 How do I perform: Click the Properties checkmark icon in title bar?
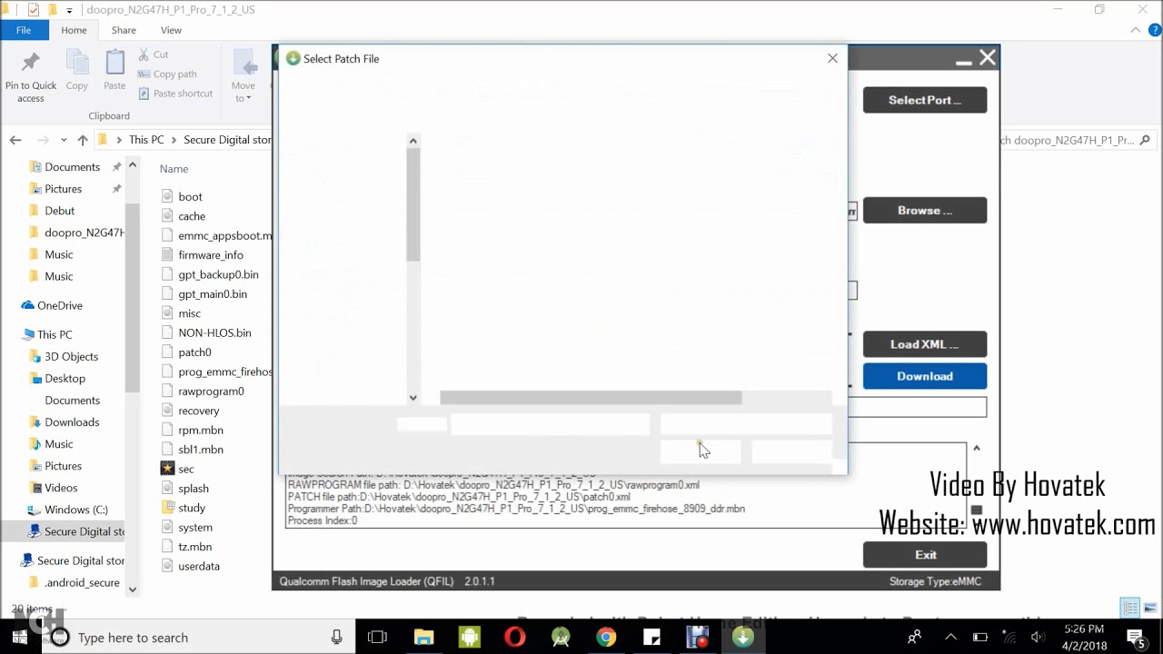coord(34,10)
